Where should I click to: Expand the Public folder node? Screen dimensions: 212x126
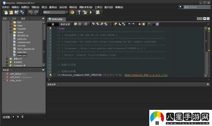(11, 25)
